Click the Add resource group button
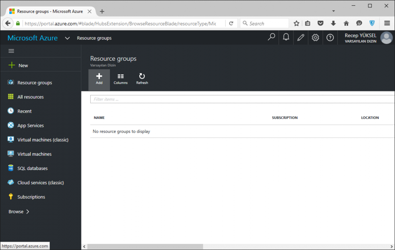The image size is (395, 250). (x=99, y=80)
